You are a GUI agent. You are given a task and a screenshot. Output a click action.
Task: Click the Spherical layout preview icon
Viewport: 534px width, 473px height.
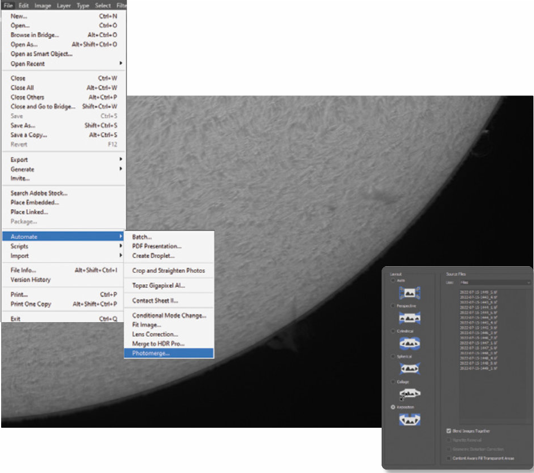(410, 368)
